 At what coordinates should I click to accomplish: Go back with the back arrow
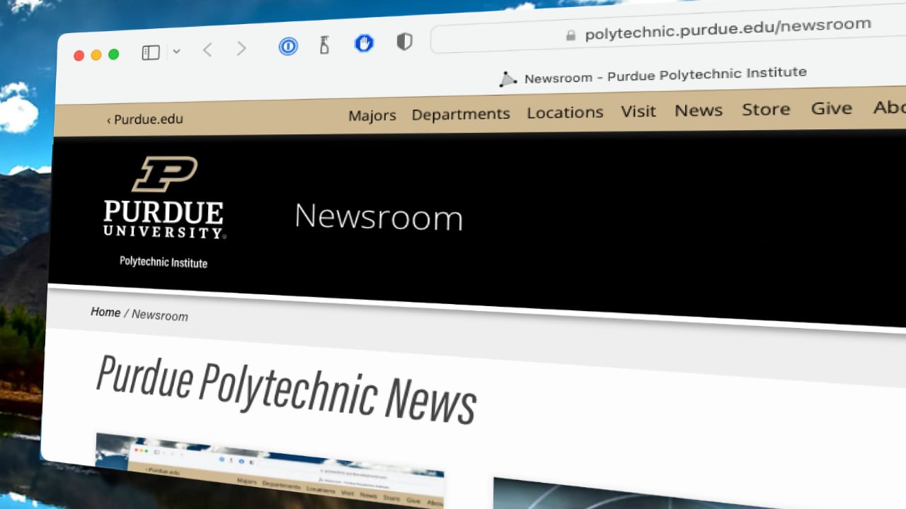[207, 49]
